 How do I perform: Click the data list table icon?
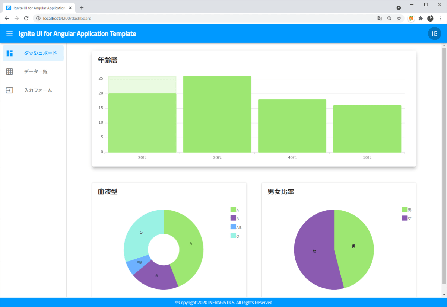[x=10, y=71]
